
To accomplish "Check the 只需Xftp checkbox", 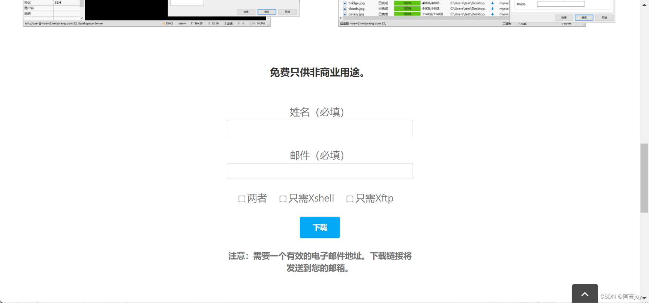I will click(350, 199).
